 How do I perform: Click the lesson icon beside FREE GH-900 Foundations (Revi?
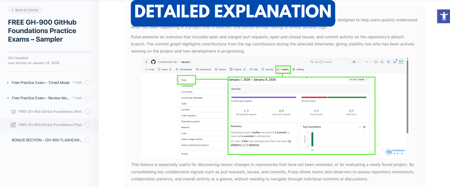point(13,111)
